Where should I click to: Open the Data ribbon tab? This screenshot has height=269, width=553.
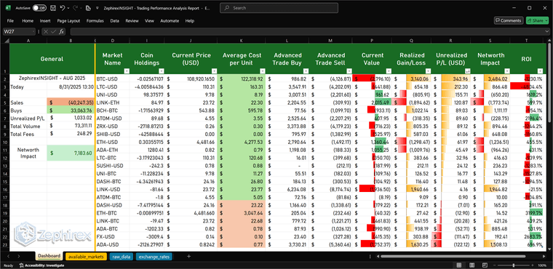click(x=114, y=21)
